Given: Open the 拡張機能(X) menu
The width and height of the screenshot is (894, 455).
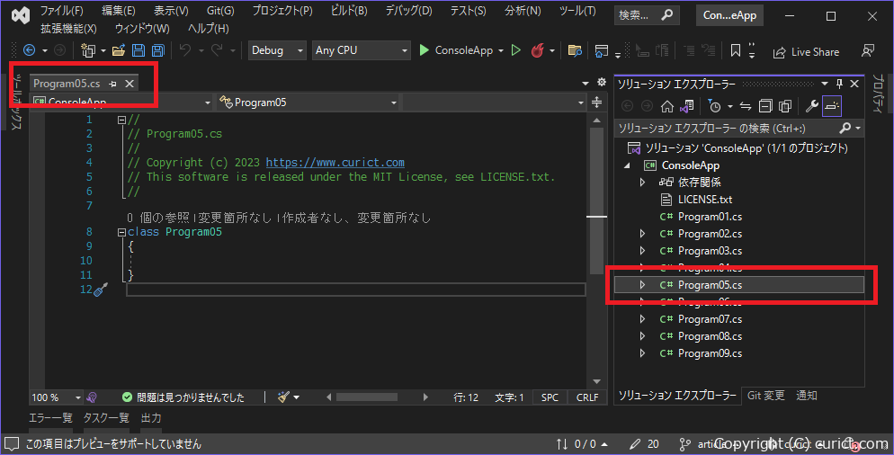Looking at the screenshot, I should 69,28.
